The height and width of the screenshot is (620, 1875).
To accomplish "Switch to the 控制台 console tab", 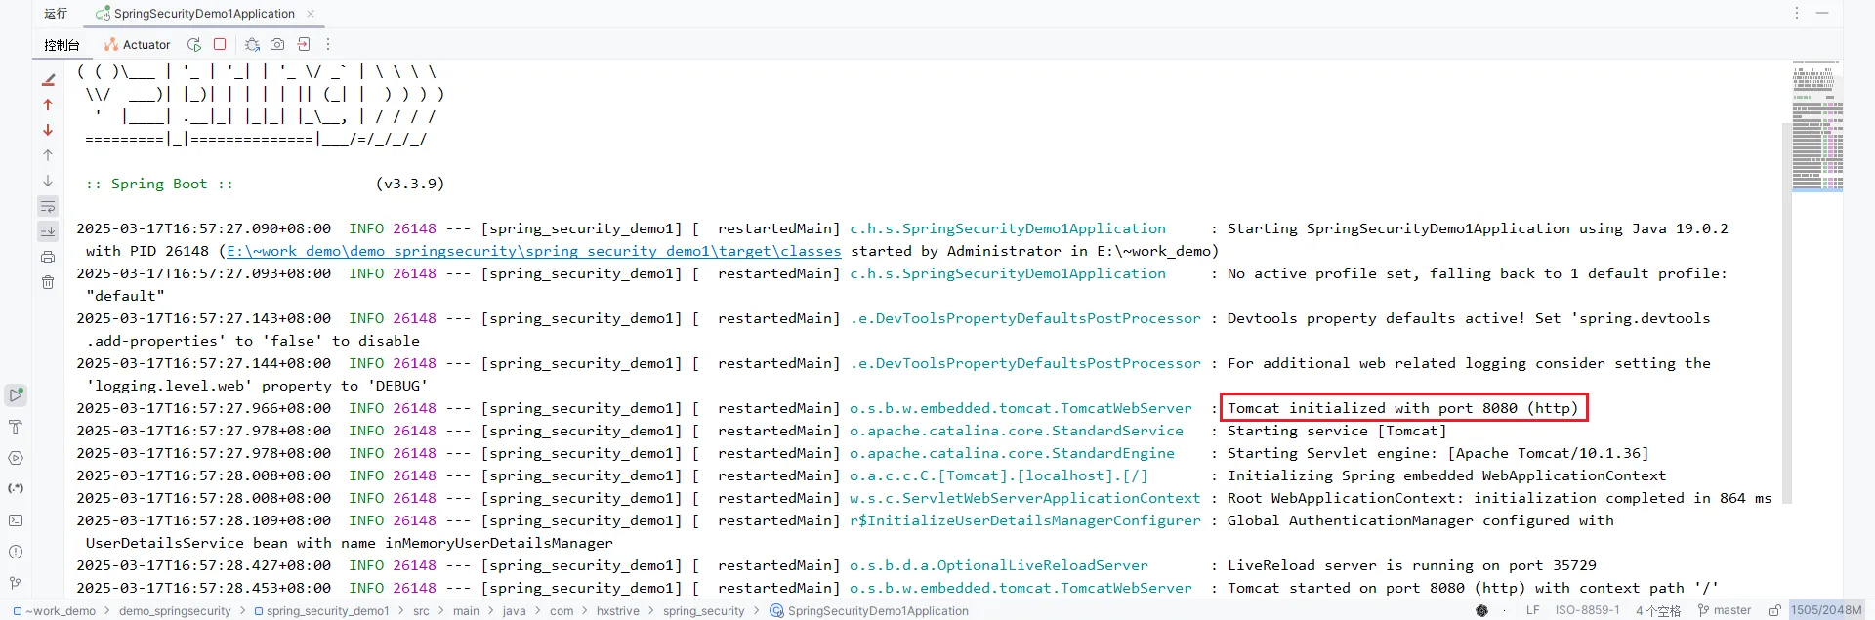I will click(62, 45).
